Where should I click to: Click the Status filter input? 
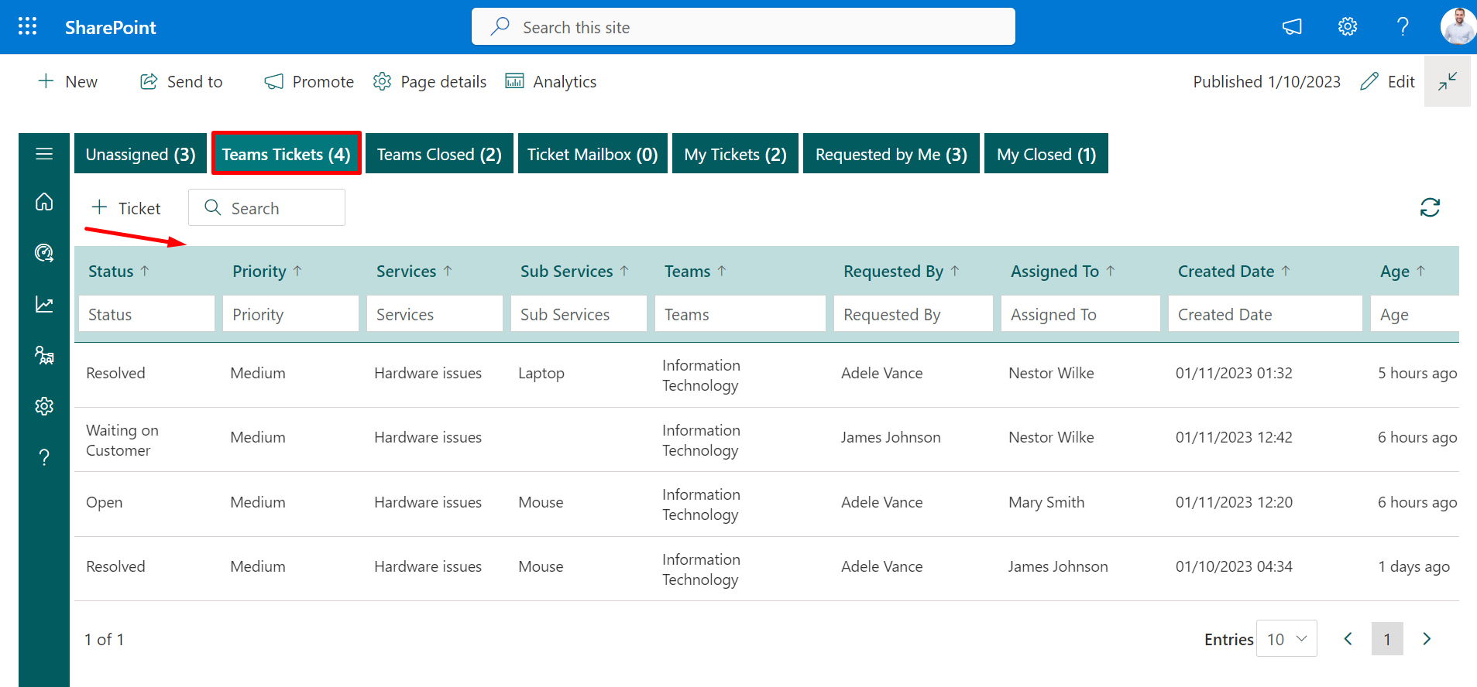(146, 314)
